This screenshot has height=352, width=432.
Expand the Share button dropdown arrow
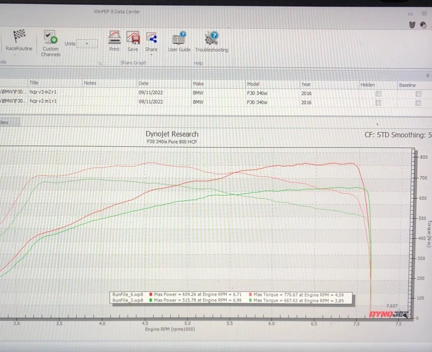coord(151,55)
